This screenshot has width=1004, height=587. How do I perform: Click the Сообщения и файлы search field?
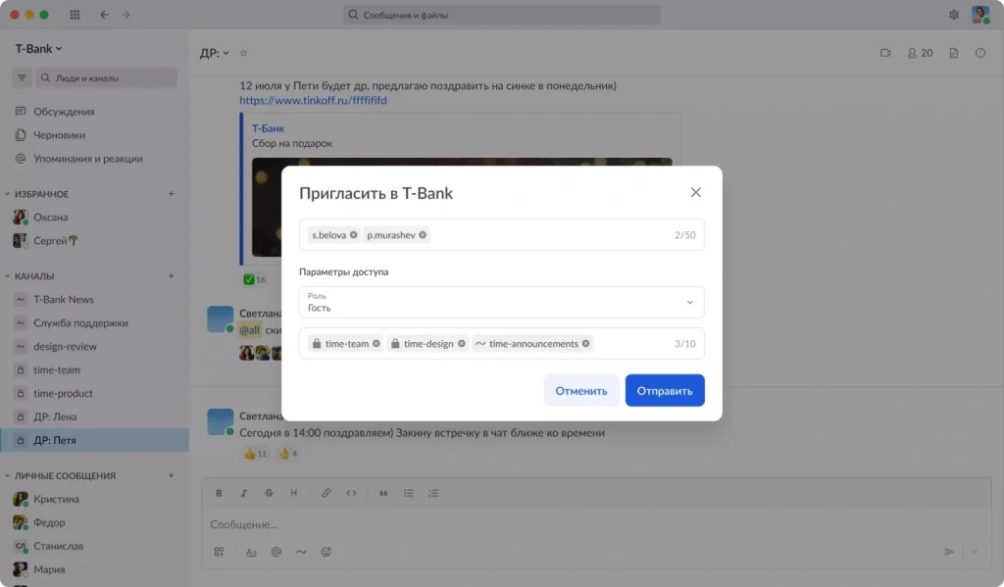(502, 15)
